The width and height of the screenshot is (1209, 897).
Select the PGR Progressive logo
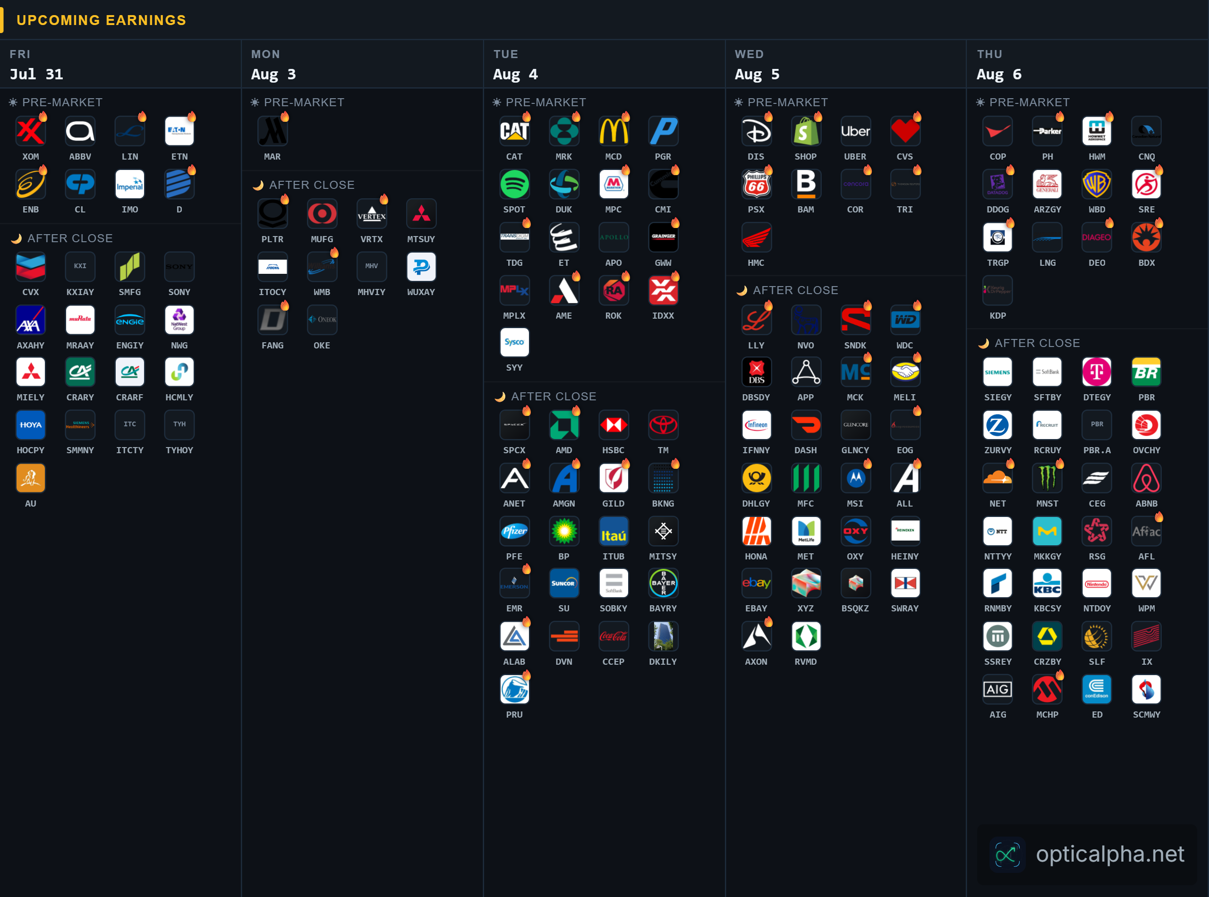click(663, 131)
